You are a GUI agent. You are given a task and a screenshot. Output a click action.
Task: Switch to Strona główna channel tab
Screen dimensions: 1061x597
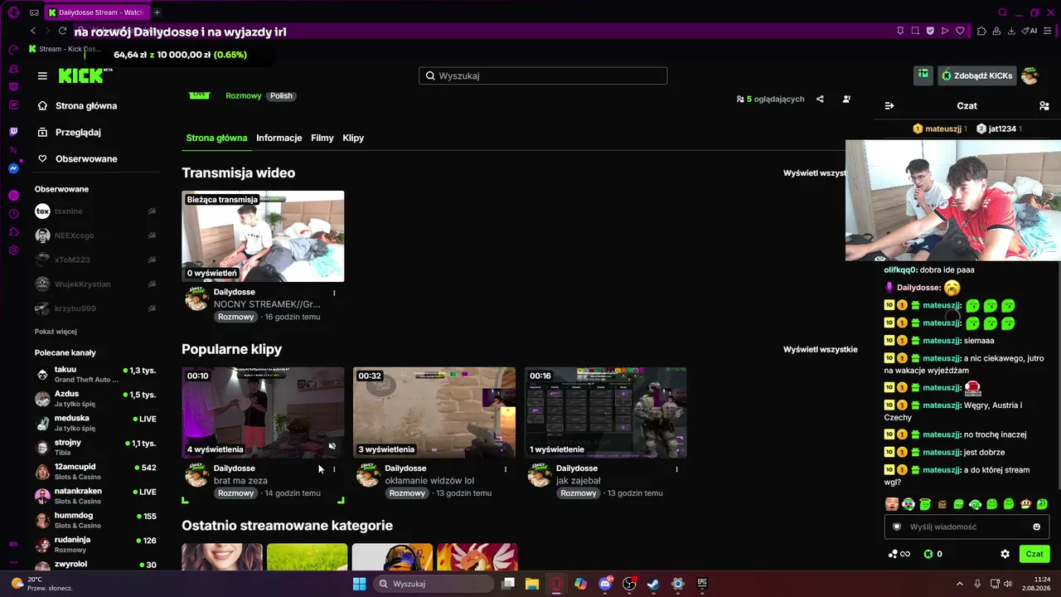click(x=216, y=138)
